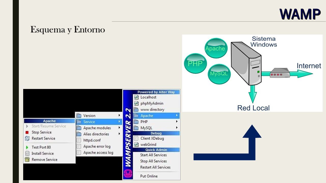Click the Service folder icon
Image resolution: width=326 pixels, height=183 pixels.
[79, 122]
